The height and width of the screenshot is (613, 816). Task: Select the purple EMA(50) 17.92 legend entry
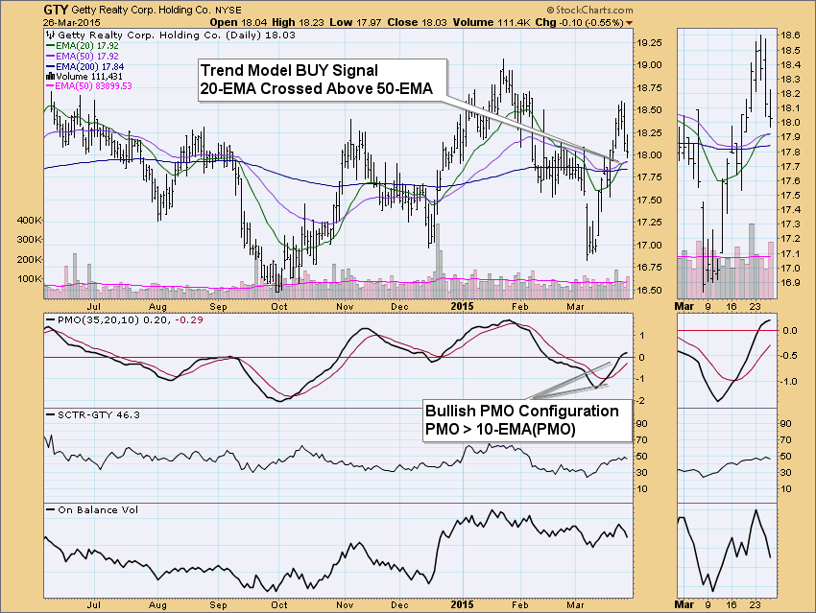[83, 57]
